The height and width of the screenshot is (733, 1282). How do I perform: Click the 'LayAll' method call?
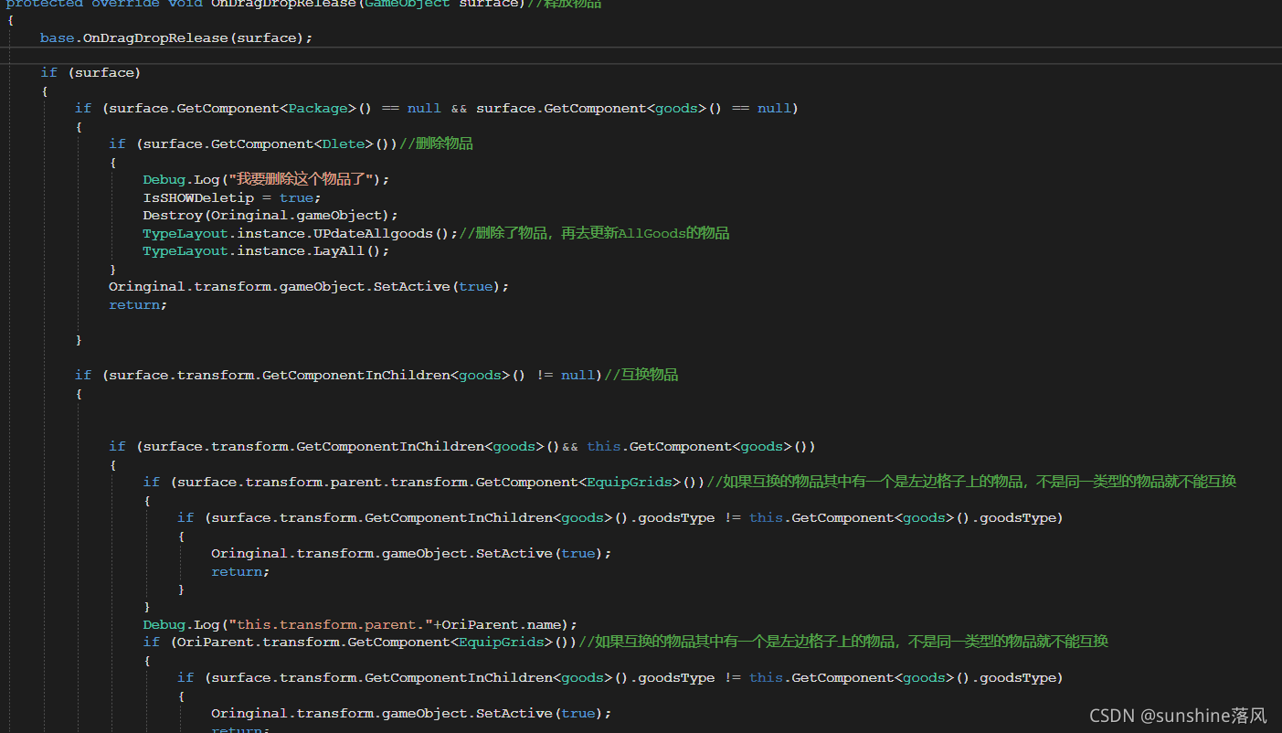340,250
